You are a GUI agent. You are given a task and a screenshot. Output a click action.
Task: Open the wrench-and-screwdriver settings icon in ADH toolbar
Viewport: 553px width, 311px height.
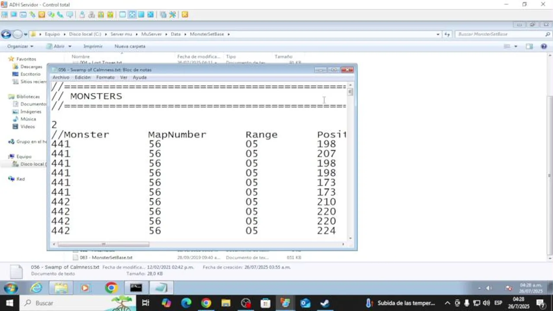(x=173, y=15)
